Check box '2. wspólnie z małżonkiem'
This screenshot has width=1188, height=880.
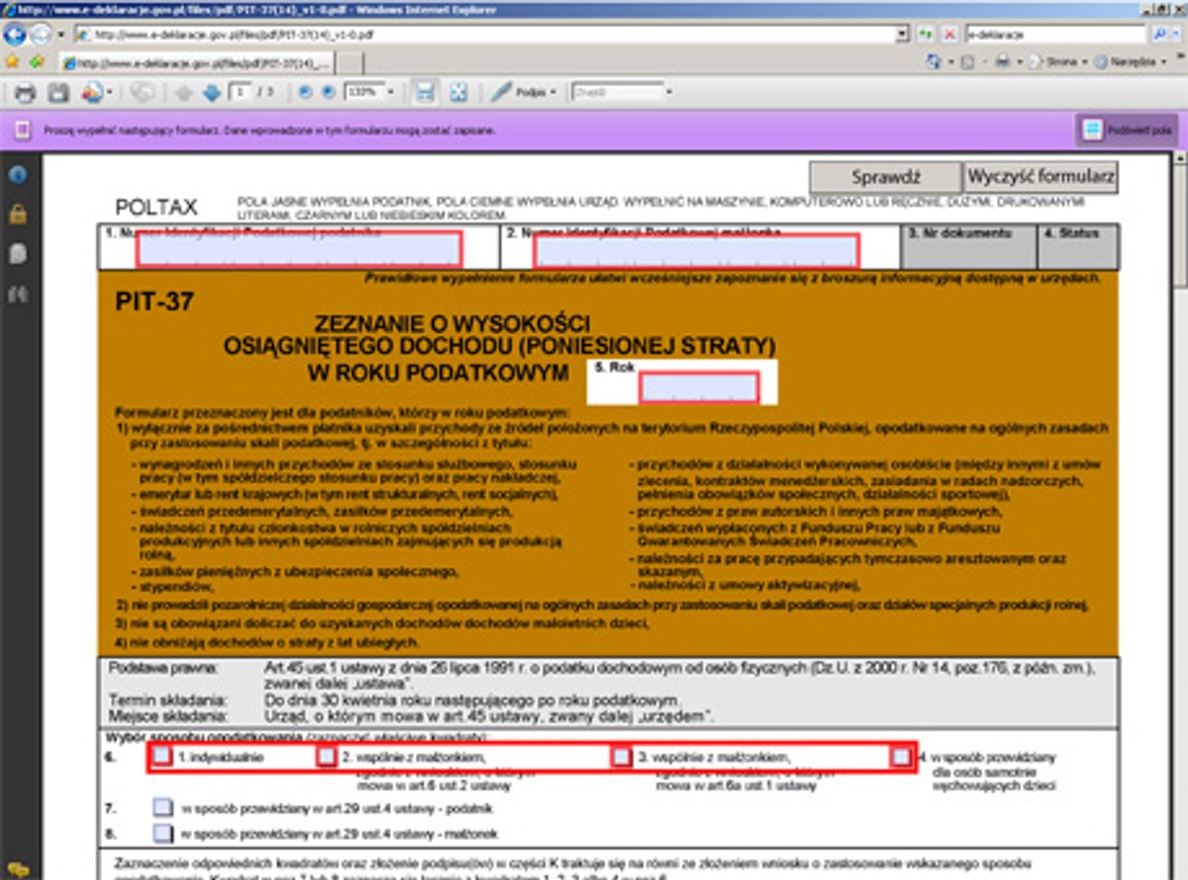[x=327, y=756]
